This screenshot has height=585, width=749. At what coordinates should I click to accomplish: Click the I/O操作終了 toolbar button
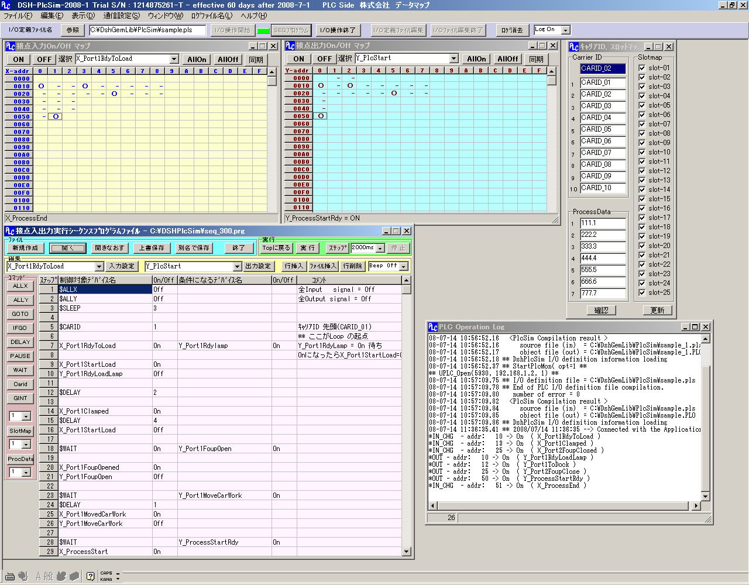(x=337, y=30)
